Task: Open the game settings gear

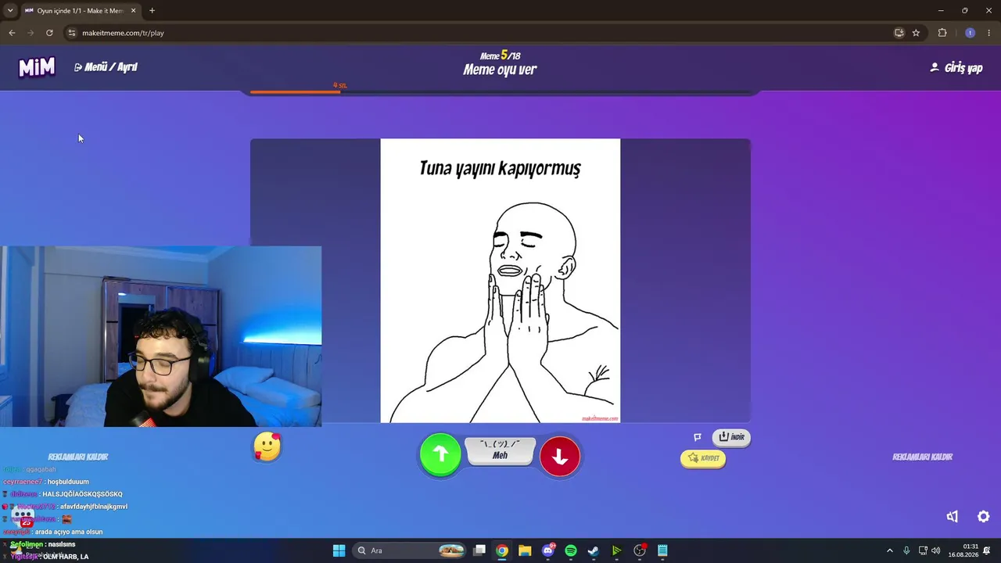Action: (984, 516)
